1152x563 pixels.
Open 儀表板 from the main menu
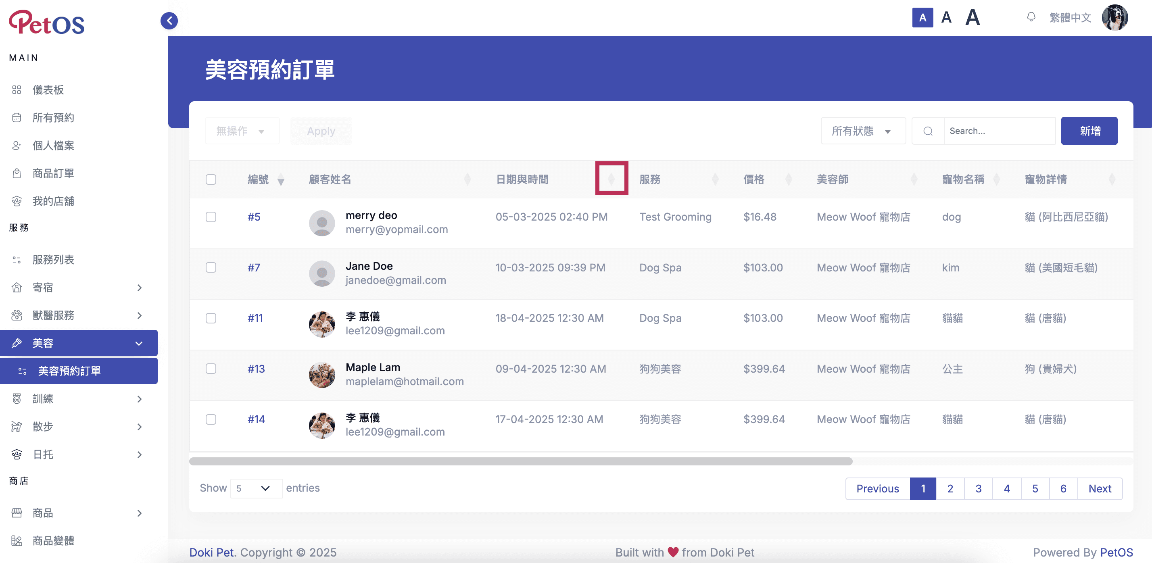[48, 90]
